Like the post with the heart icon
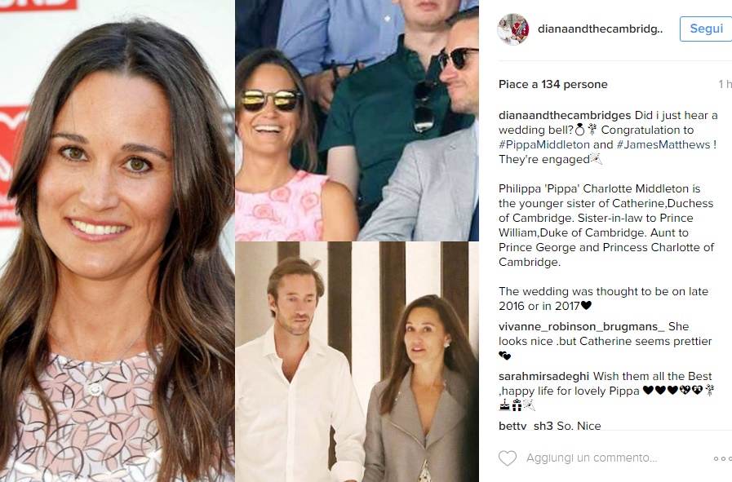Viewport: 732px width, 482px height. tap(508, 458)
